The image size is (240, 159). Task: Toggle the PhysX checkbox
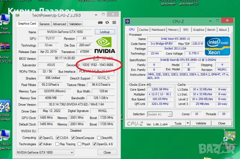coord(79,144)
